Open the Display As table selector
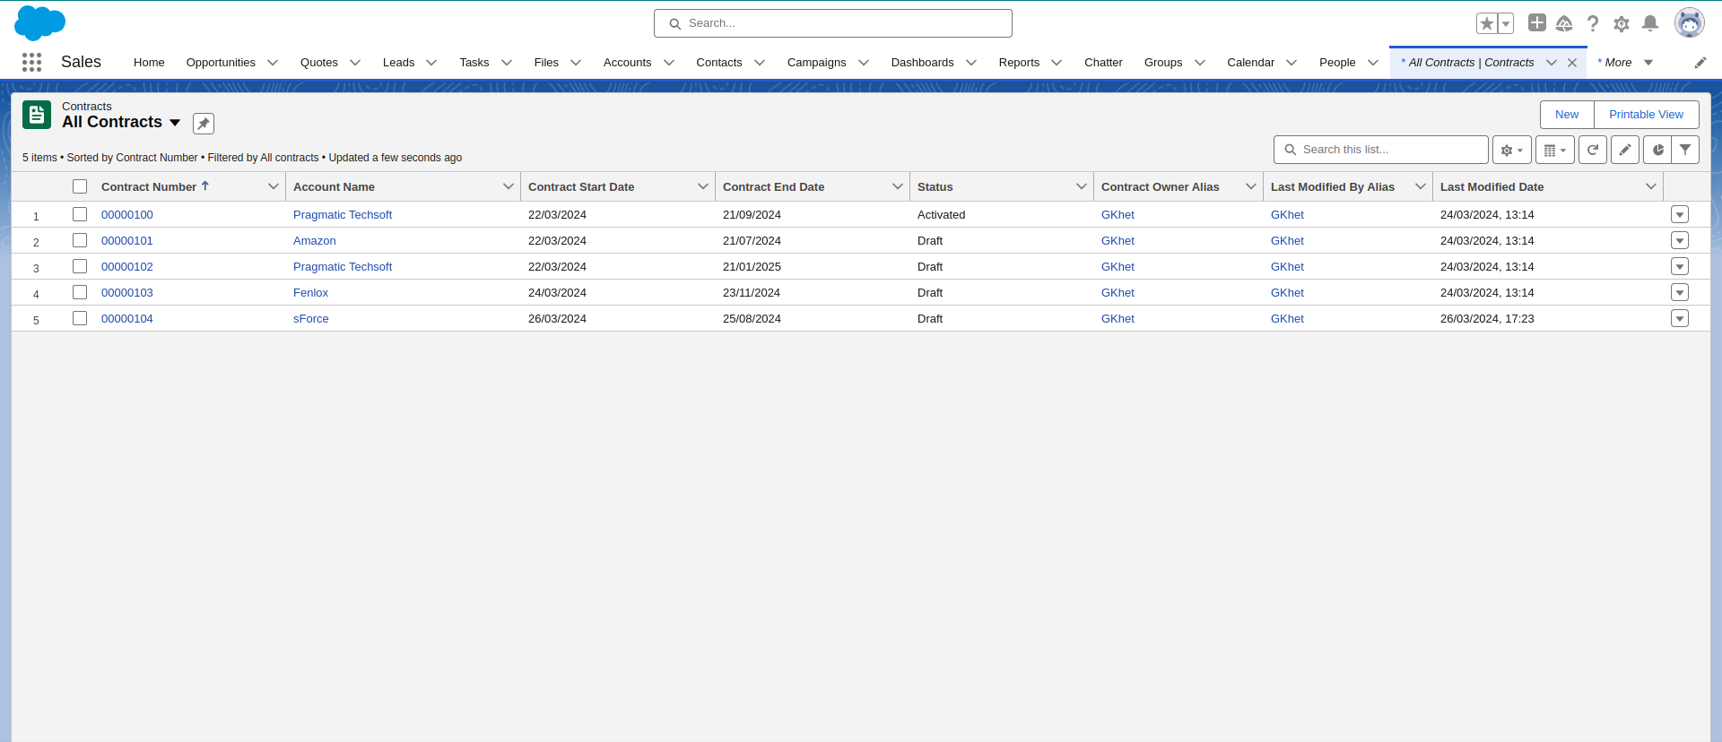The image size is (1722, 742). [x=1555, y=150]
